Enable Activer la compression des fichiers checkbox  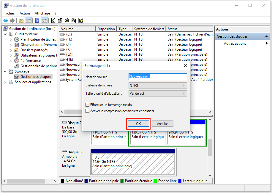pos(87,111)
